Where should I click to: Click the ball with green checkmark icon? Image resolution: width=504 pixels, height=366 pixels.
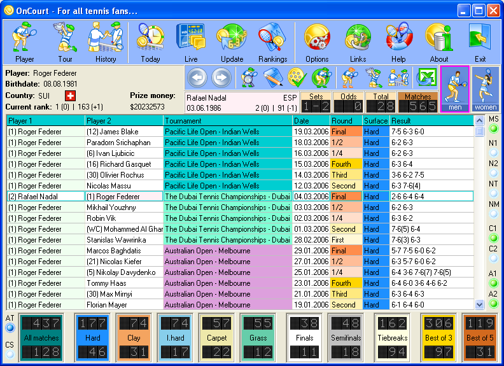[297, 78]
